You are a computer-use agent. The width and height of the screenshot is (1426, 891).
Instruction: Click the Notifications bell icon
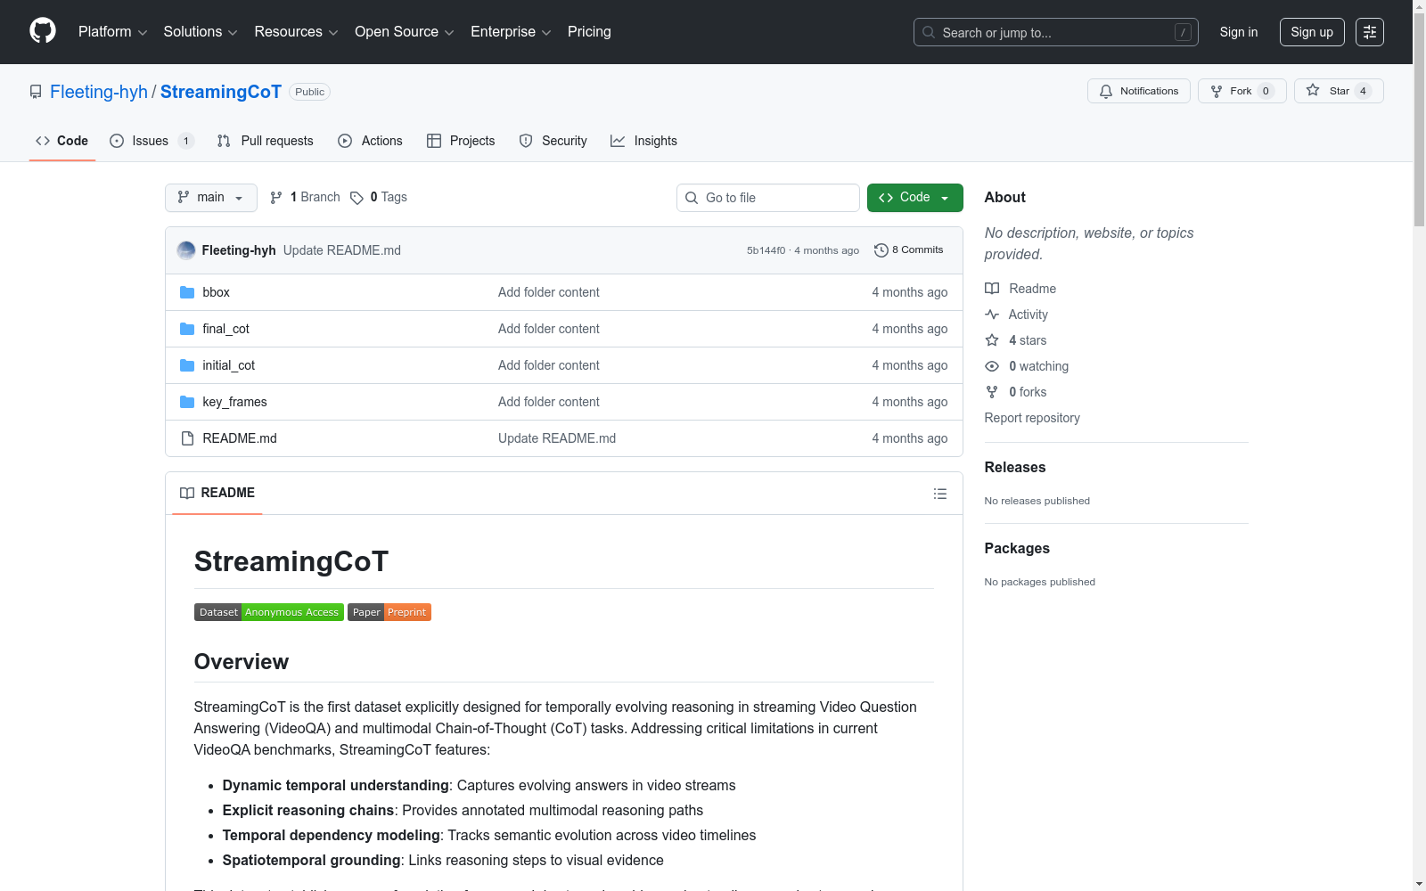pyautogui.click(x=1106, y=91)
